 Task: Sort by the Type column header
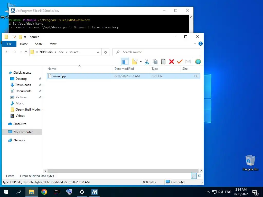click(x=154, y=69)
